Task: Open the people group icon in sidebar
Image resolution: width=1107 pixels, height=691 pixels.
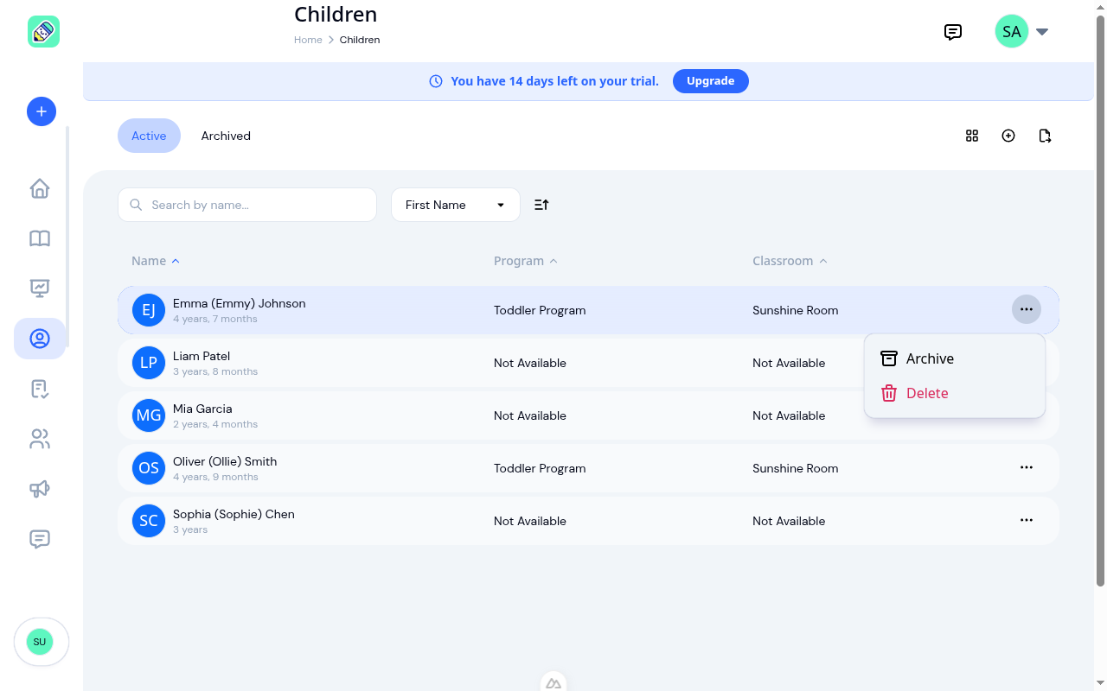Action: pos(40,439)
